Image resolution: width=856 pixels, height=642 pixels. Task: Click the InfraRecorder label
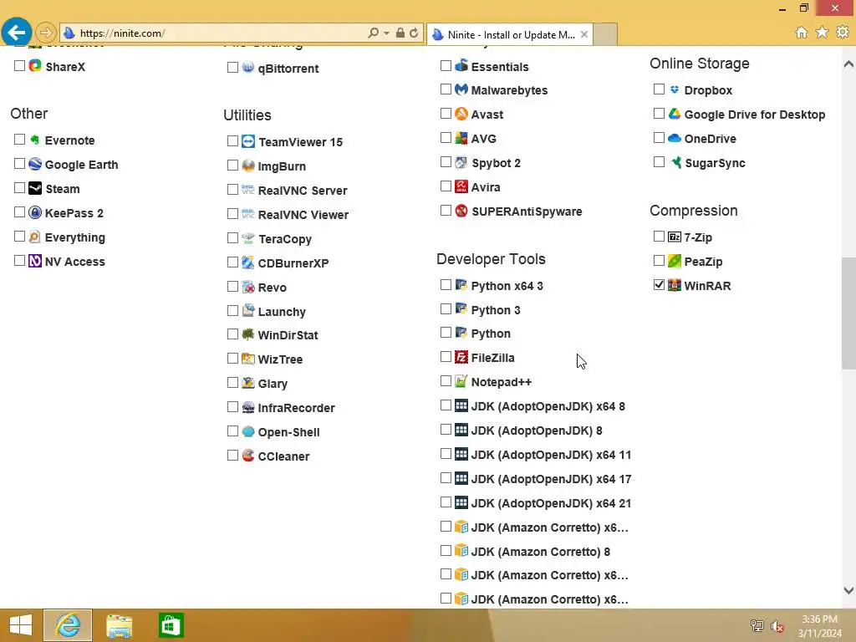[297, 408]
